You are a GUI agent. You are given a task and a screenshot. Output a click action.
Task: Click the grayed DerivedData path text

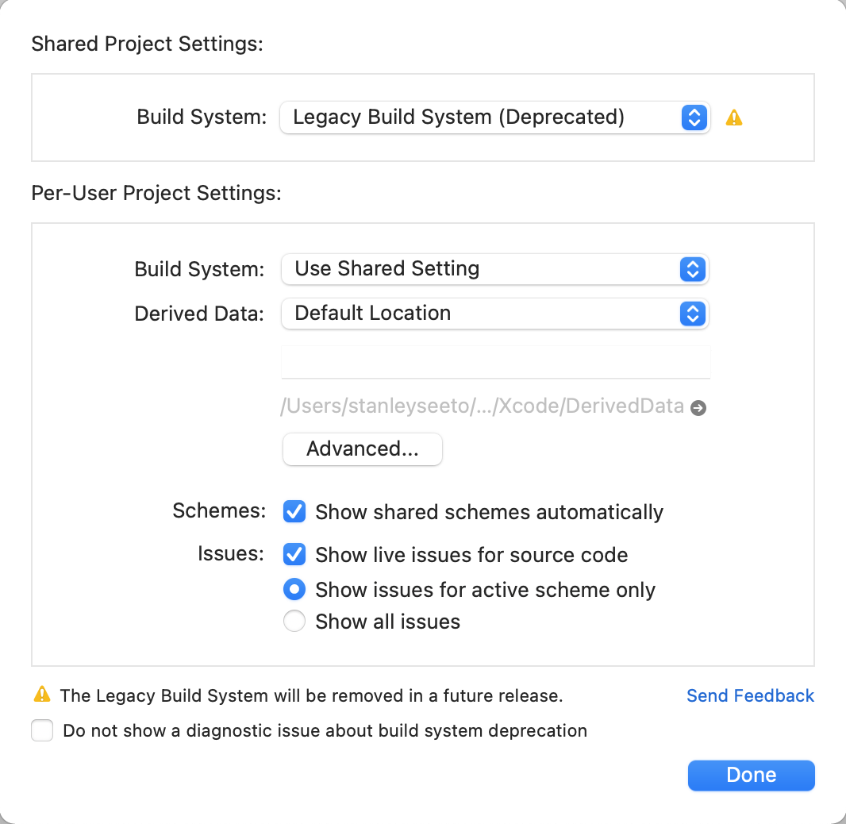[483, 406]
